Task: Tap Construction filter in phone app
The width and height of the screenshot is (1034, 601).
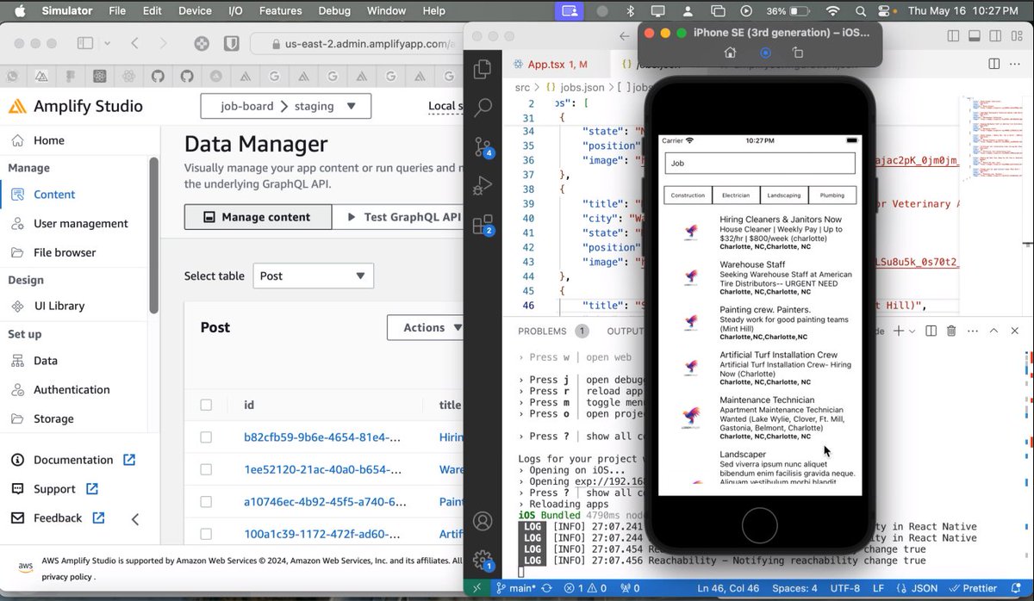Action: tap(688, 195)
